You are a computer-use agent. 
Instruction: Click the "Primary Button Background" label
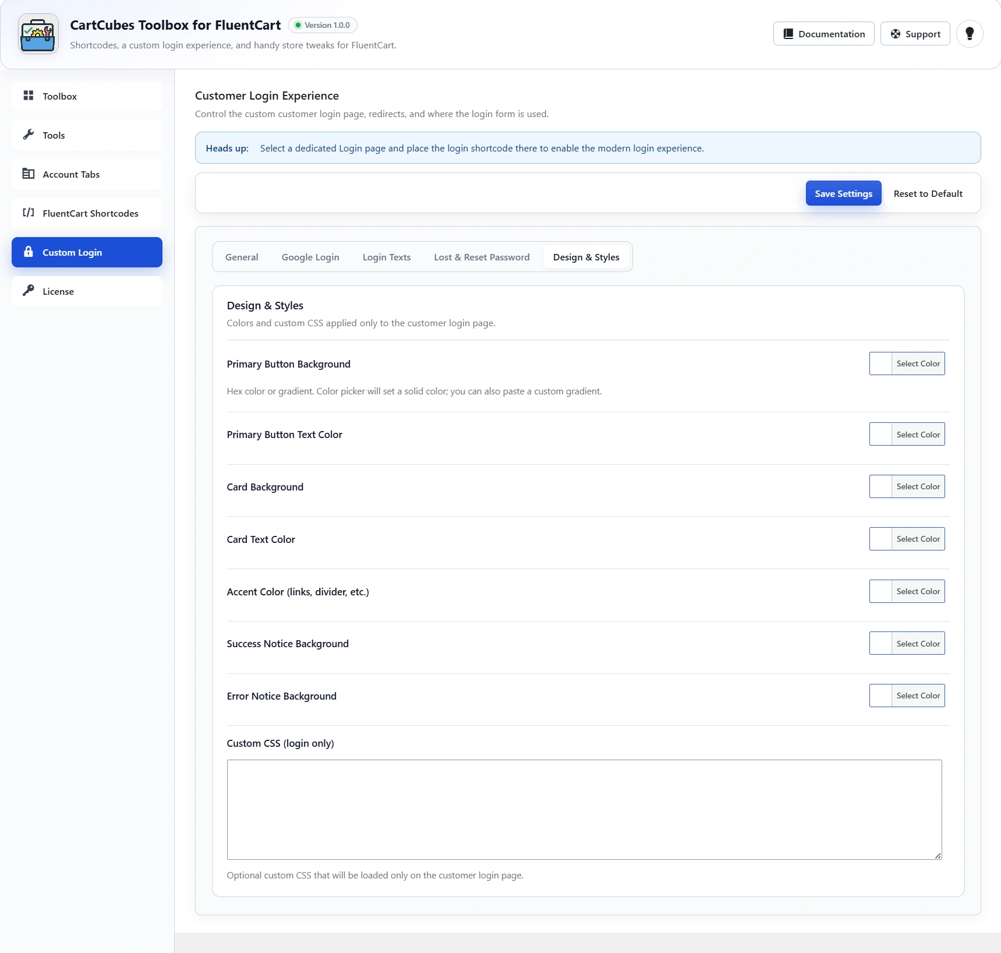289,364
